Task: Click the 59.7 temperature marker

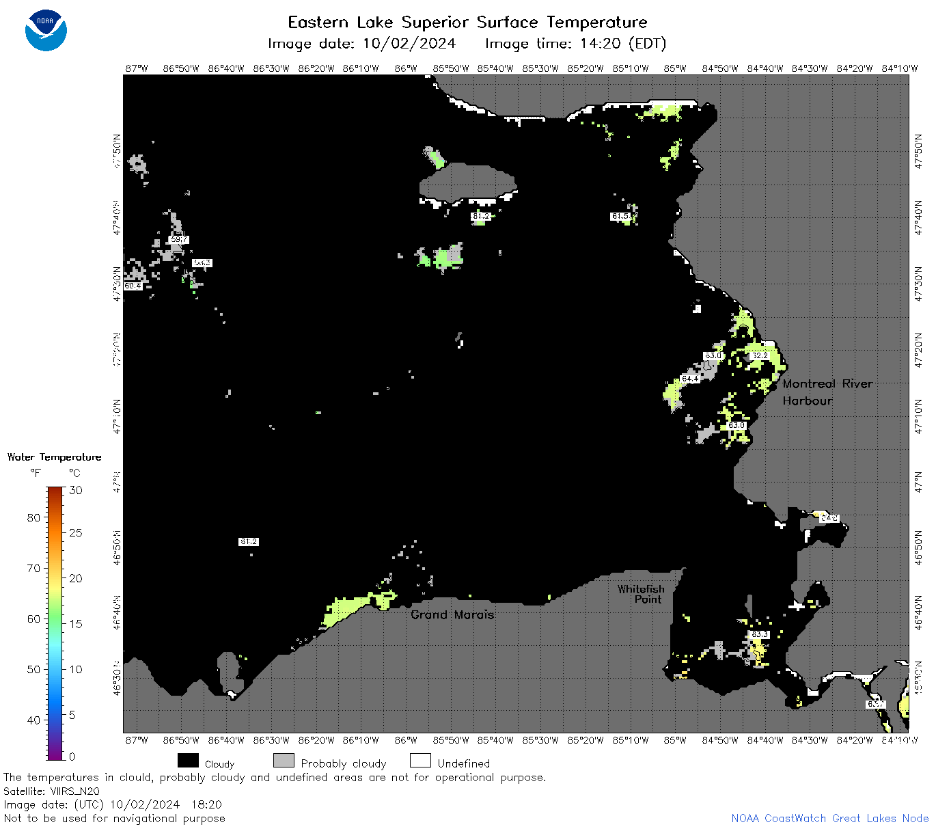Action: tap(179, 240)
